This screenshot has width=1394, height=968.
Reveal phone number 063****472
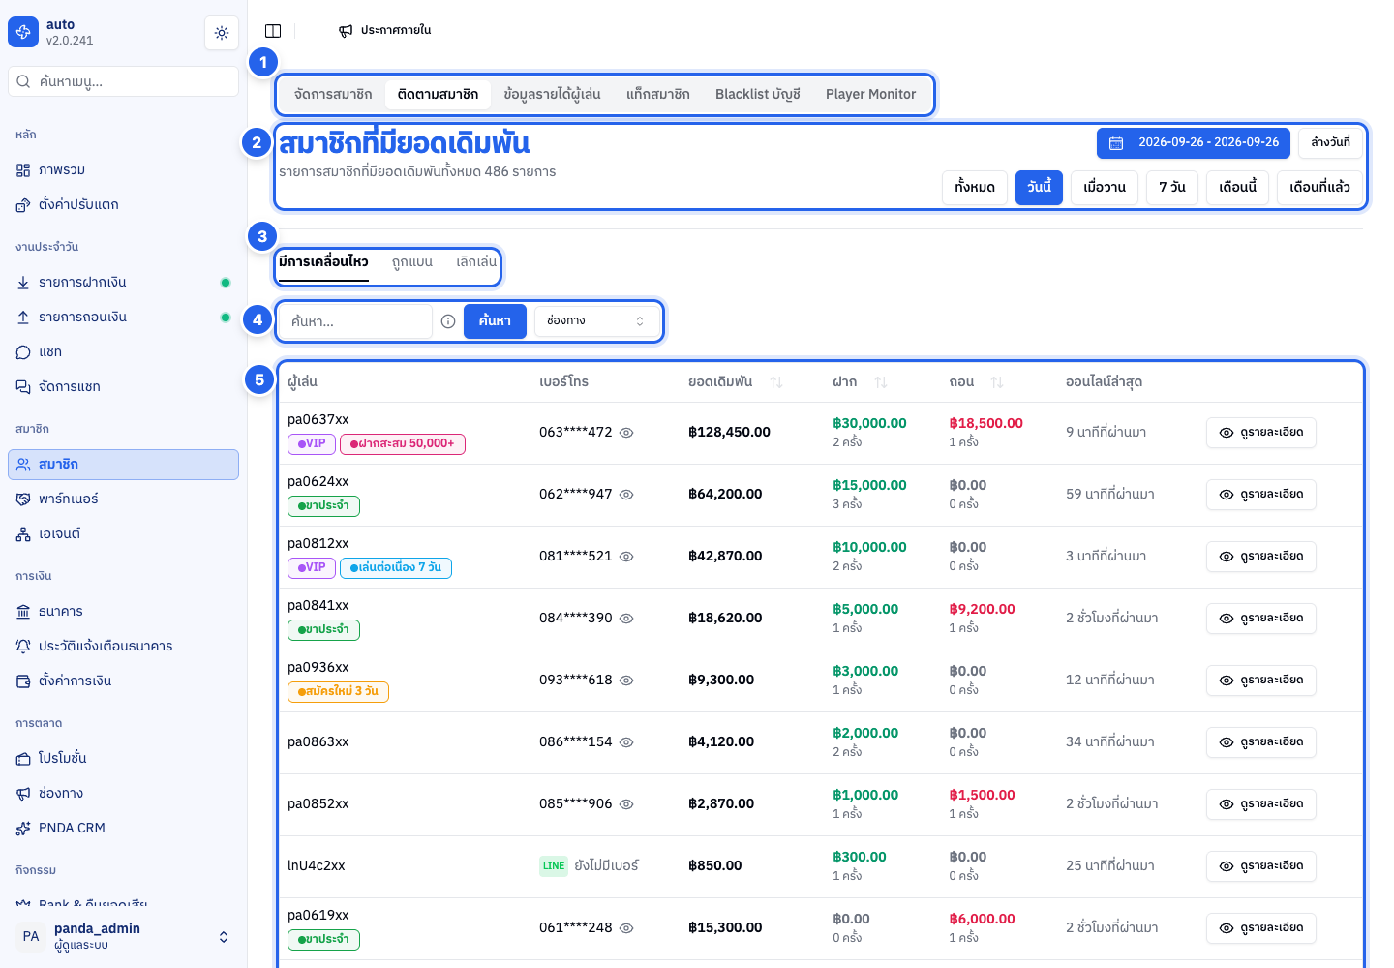626,433
